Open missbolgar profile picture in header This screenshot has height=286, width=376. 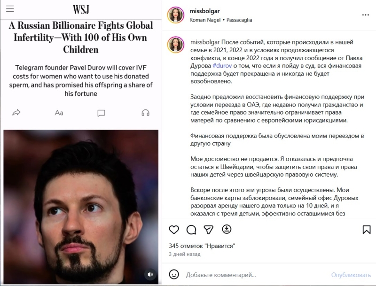tap(175, 15)
